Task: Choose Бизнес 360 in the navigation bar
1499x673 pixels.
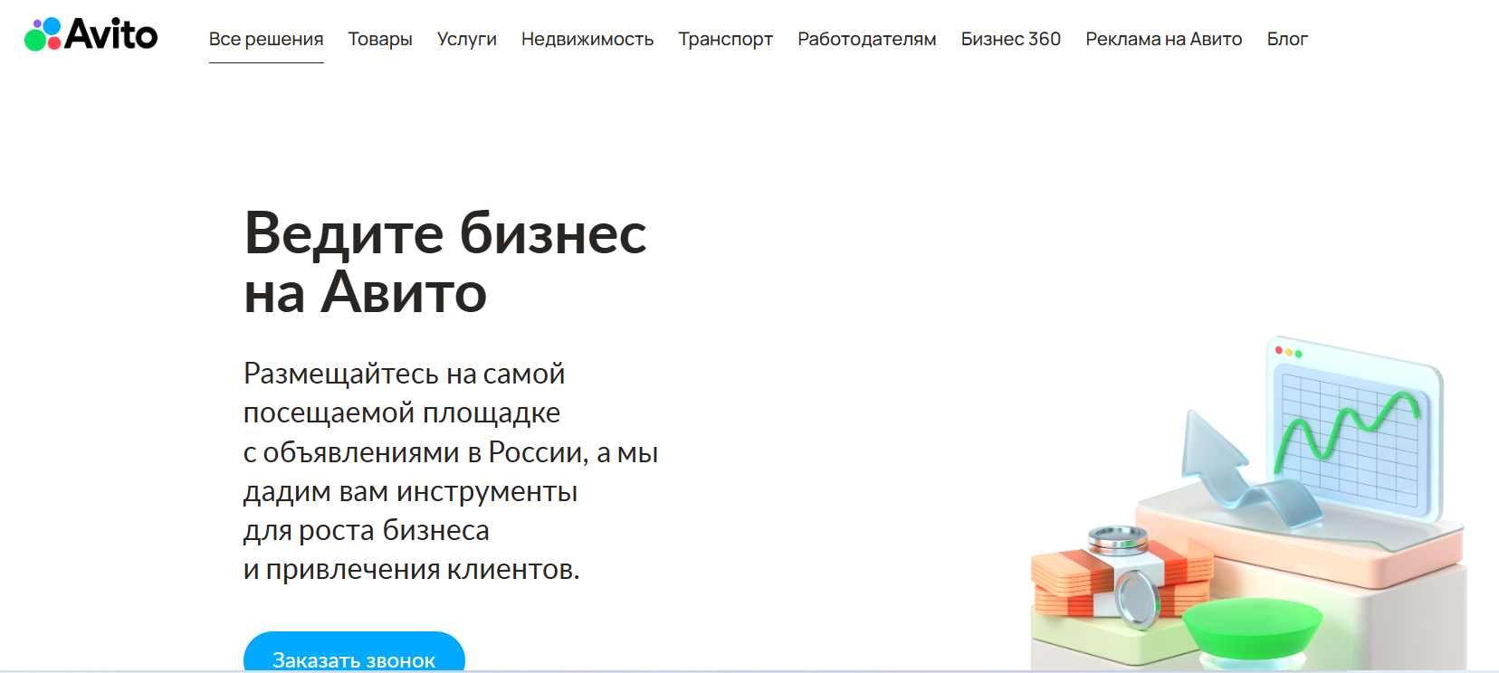Action: click(x=1011, y=39)
